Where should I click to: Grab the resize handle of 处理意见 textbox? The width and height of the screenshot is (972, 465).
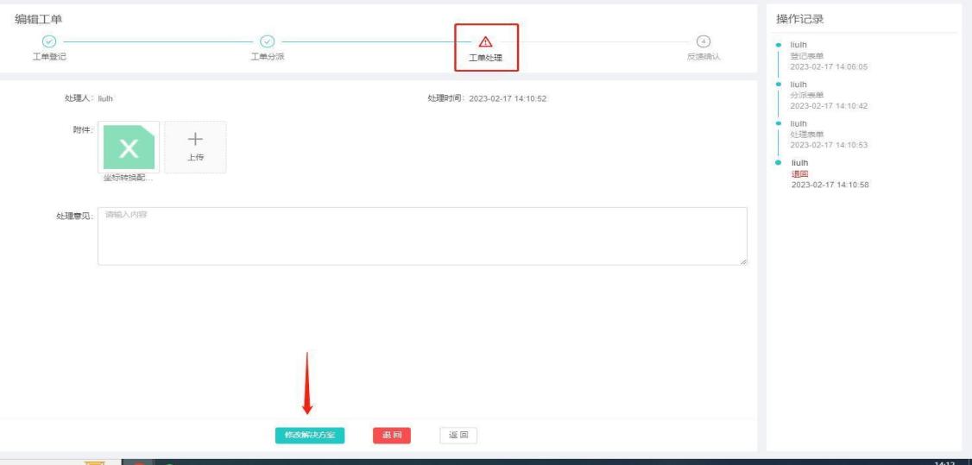coord(742,261)
